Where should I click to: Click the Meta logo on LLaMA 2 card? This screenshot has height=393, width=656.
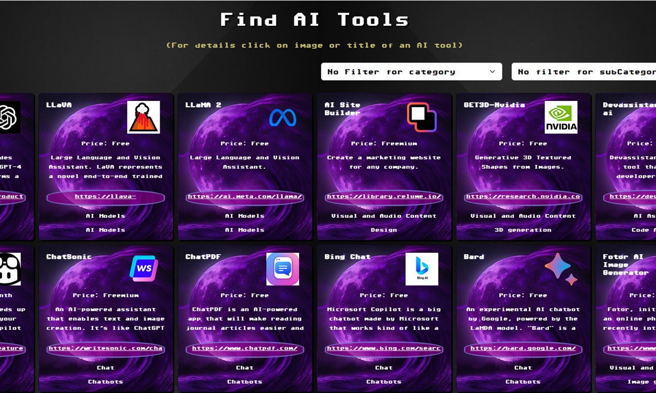[283, 117]
